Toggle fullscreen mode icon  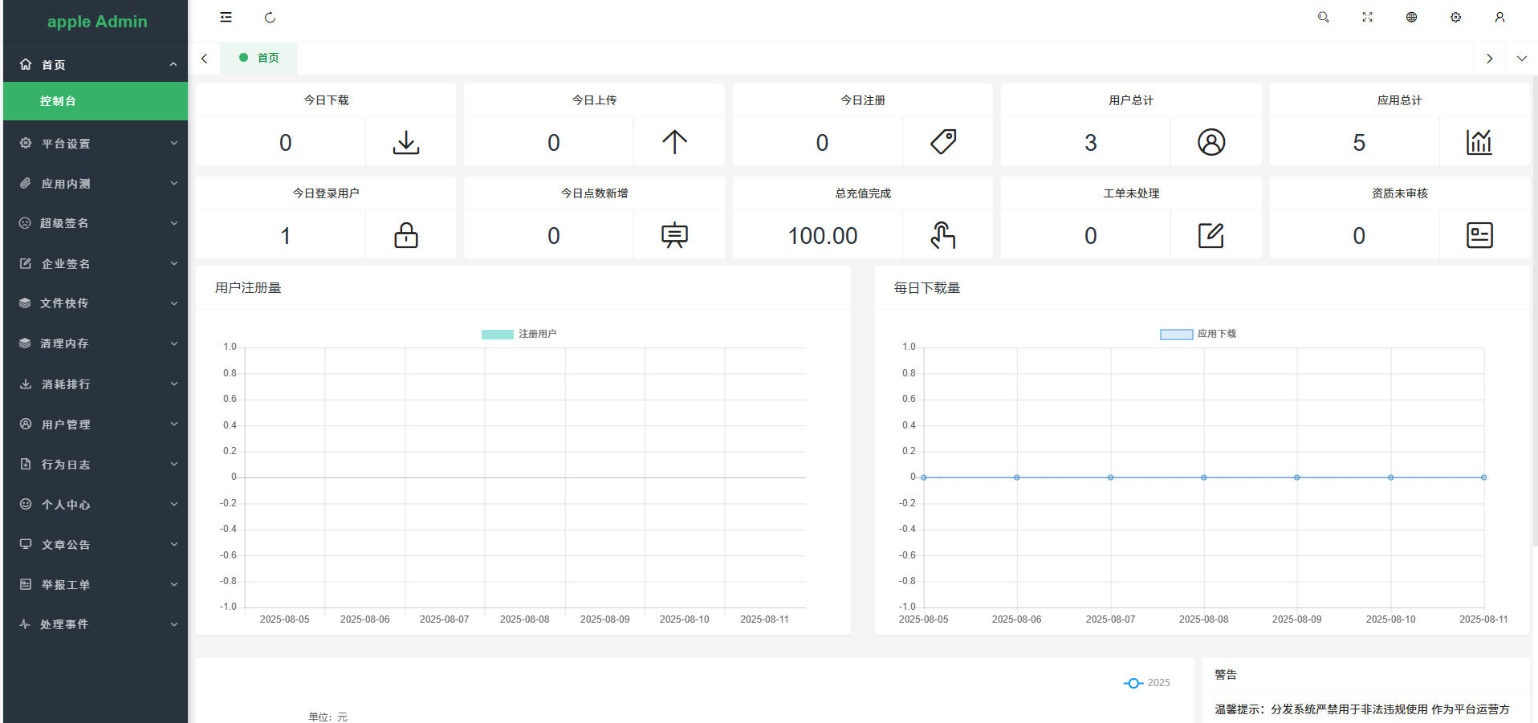point(1367,18)
